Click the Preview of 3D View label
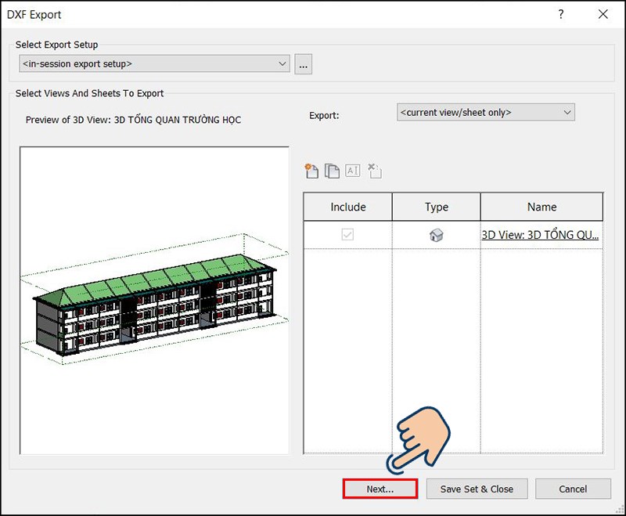This screenshot has width=626, height=516. 133,120
